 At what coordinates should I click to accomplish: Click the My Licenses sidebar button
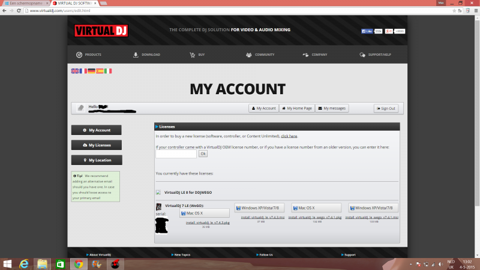[x=96, y=145]
